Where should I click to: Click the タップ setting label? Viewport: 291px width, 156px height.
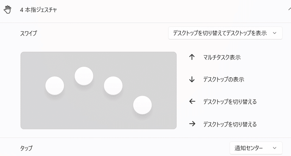pos(26,148)
